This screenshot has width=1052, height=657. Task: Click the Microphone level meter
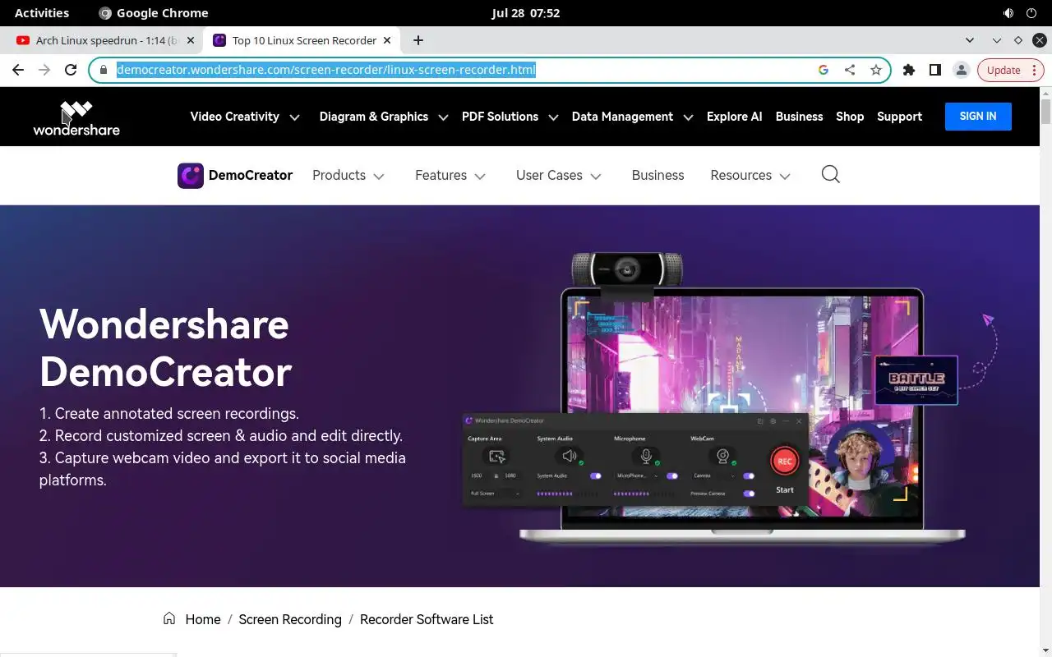(644, 494)
